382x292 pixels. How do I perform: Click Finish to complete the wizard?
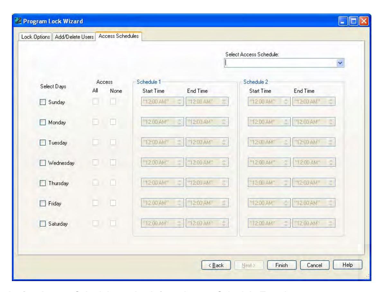pyautogui.click(x=282, y=265)
